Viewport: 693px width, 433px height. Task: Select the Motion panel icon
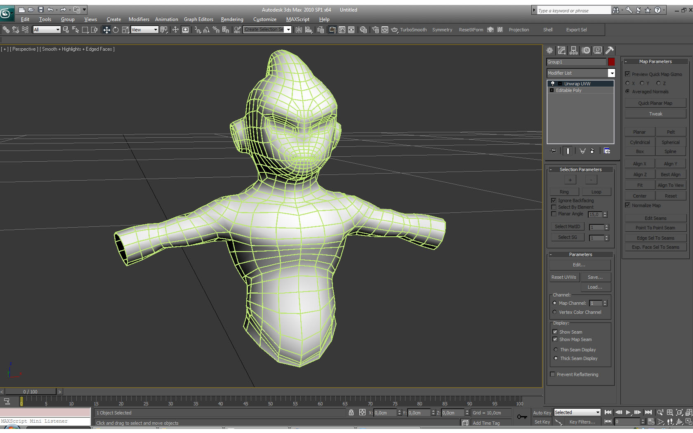coord(586,50)
